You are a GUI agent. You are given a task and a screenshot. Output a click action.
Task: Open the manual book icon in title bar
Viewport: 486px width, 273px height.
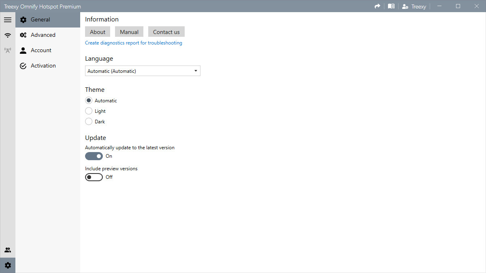(x=391, y=6)
